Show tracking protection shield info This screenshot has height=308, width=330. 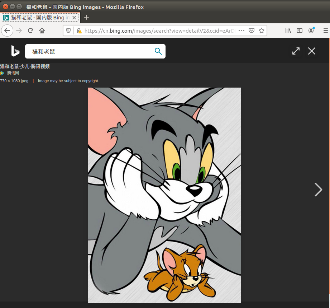(68, 31)
